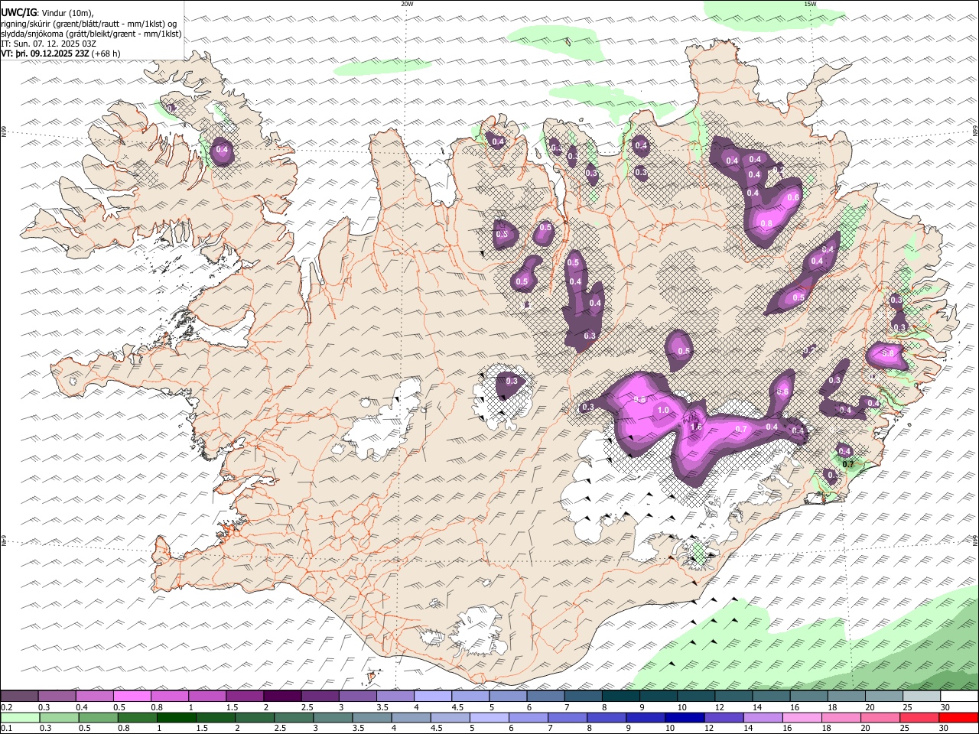Image resolution: width=979 pixels, height=734 pixels.
Task: Click the '1.0' snowfall value on the map
Action: pos(663,411)
